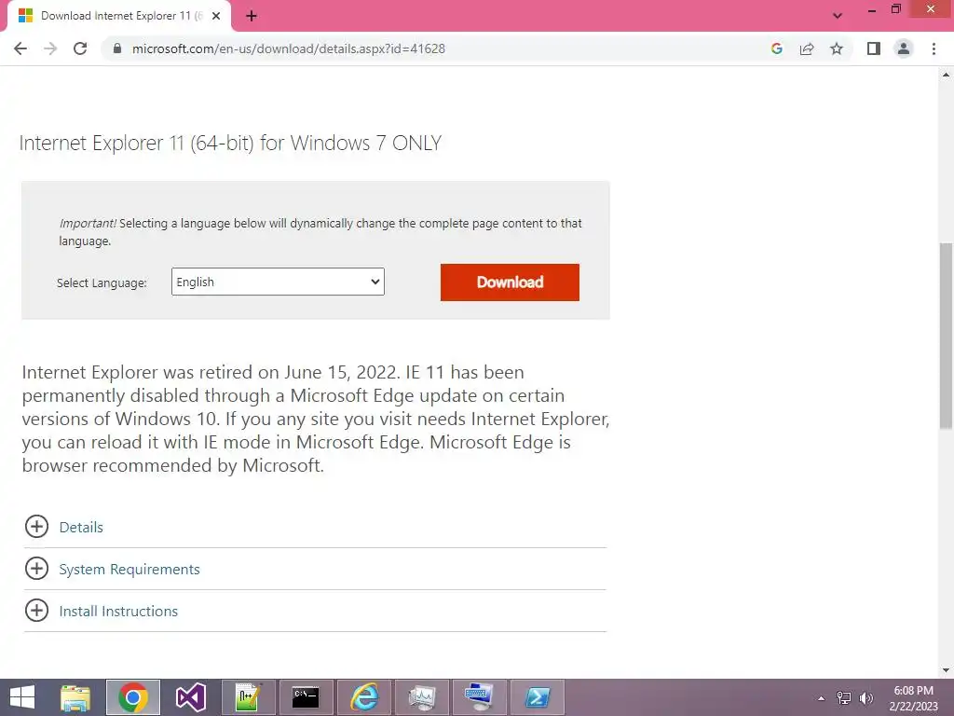Expand the Install Instructions section
This screenshot has width=954, height=716.
(36, 611)
